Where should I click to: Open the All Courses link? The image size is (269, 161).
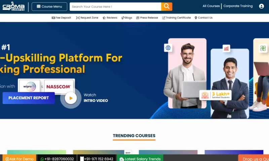point(211,6)
